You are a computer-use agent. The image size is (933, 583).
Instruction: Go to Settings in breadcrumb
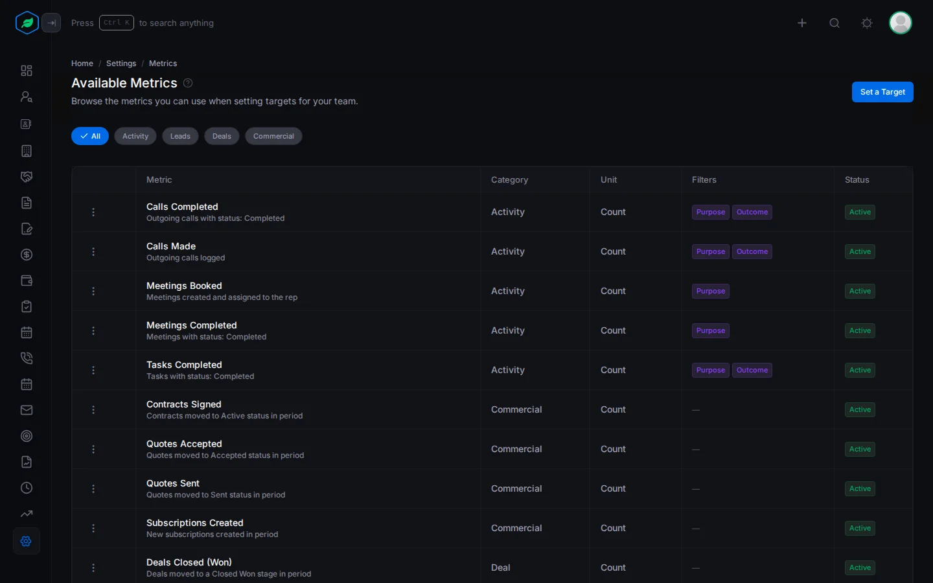coord(121,63)
